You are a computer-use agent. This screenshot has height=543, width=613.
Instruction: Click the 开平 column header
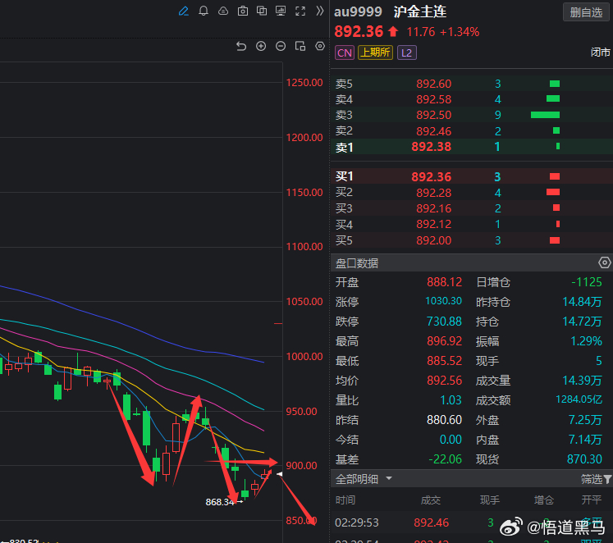tap(591, 500)
